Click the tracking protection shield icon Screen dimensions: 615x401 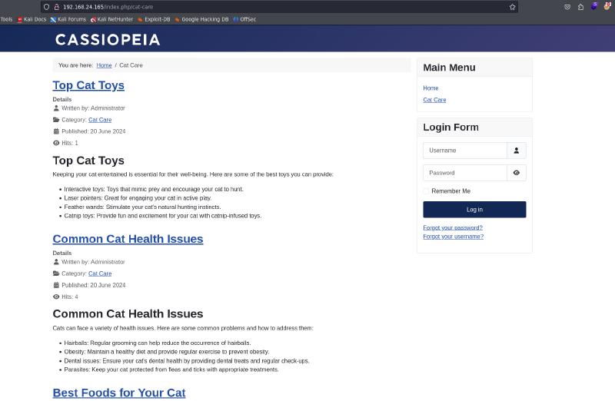[x=46, y=7]
